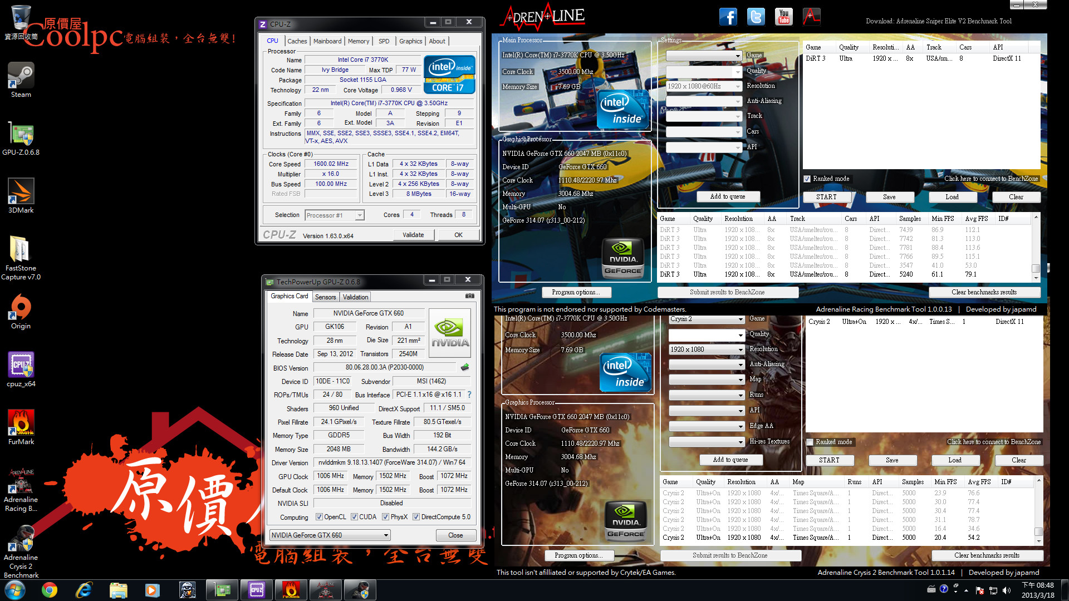Open the Crysis 2 Game dropdown
This screenshot has width=1069, height=601.
coord(707,319)
